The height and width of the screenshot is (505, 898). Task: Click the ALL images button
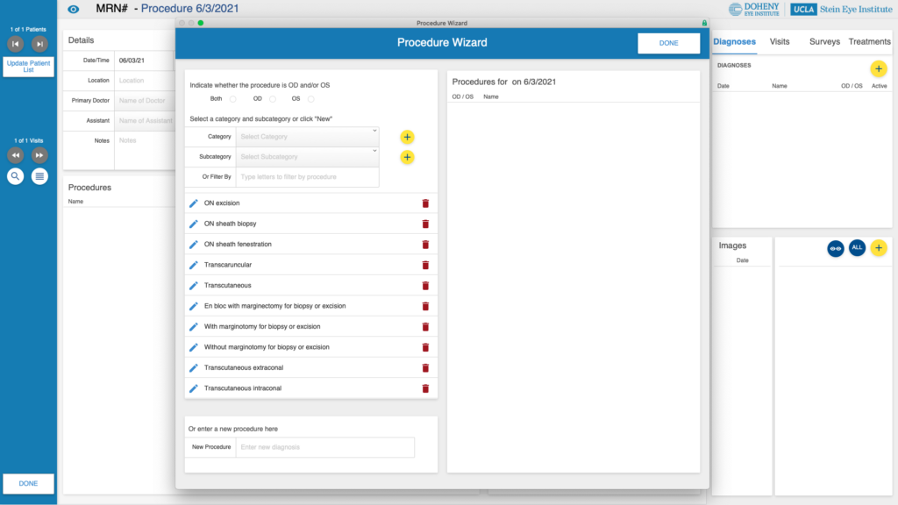[857, 248]
